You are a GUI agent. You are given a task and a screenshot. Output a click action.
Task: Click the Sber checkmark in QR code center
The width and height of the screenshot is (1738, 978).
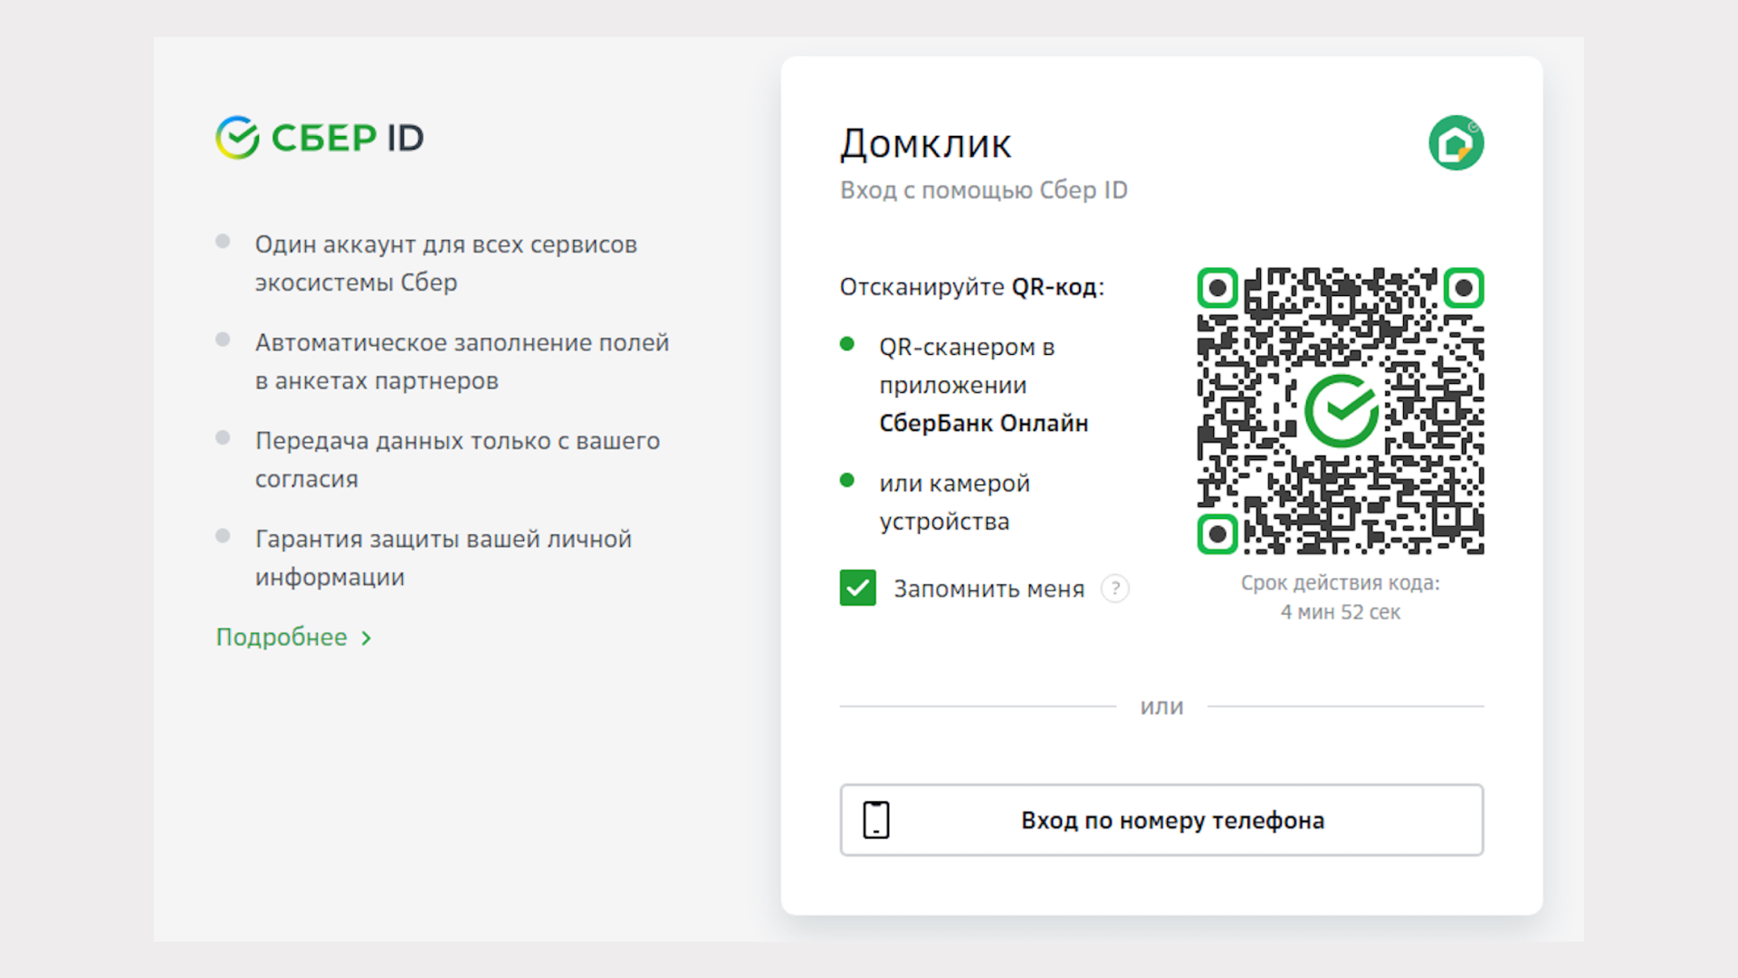[1341, 410]
